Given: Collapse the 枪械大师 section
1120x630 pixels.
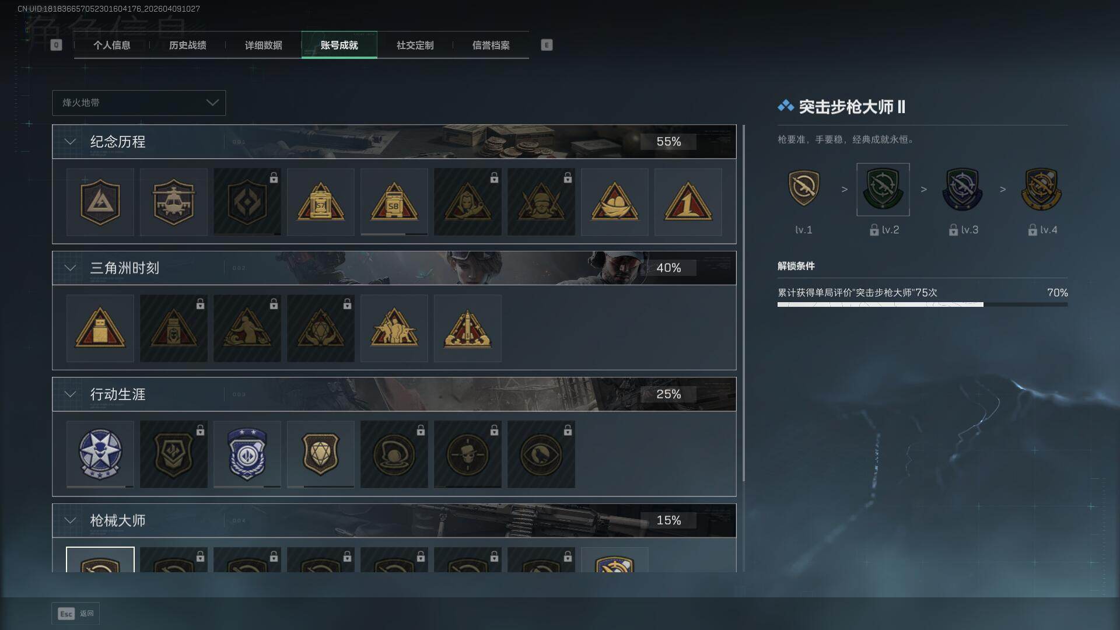Looking at the screenshot, I should pyautogui.click(x=70, y=520).
